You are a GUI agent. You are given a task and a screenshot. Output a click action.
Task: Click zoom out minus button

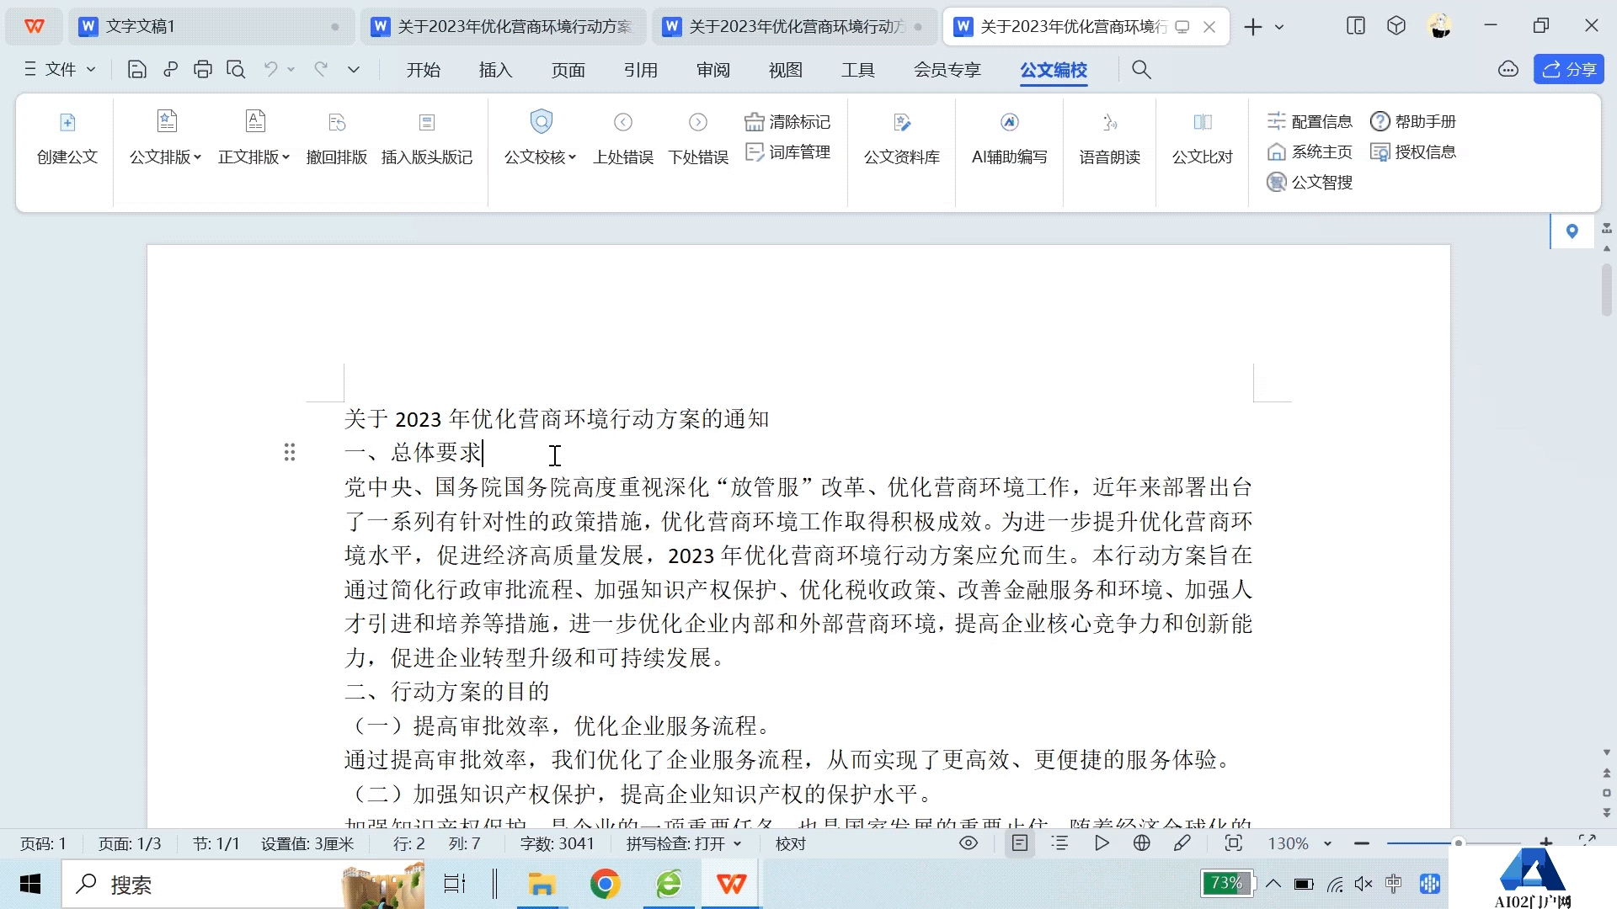pyautogui.click(x=1362, y=843)
